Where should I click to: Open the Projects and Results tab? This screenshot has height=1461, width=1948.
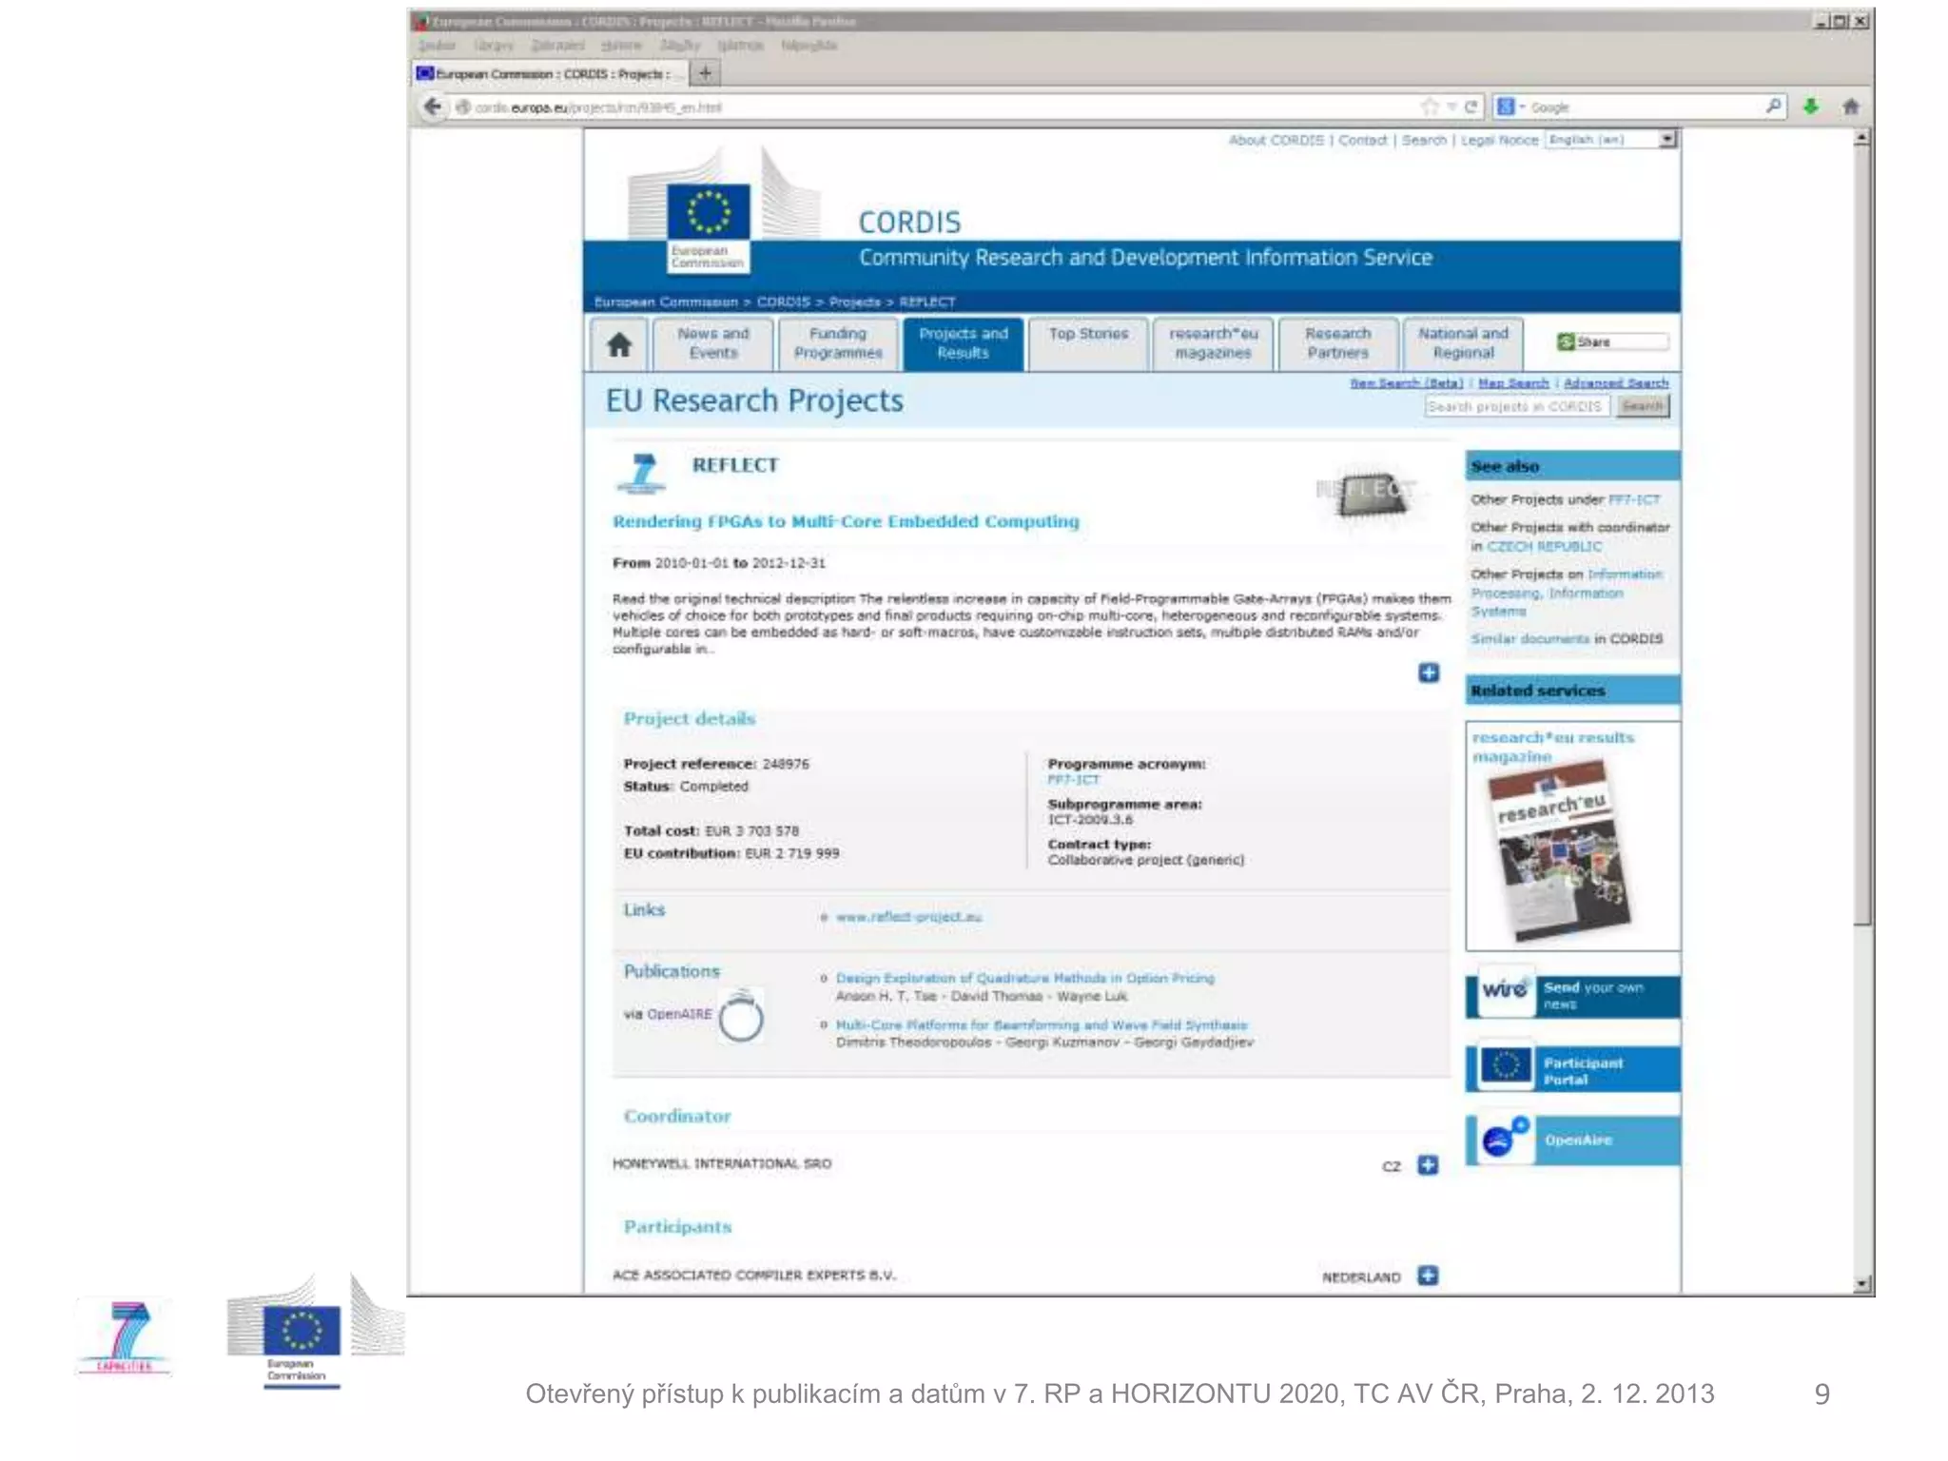pyautogui.click(x=963, y=343)
